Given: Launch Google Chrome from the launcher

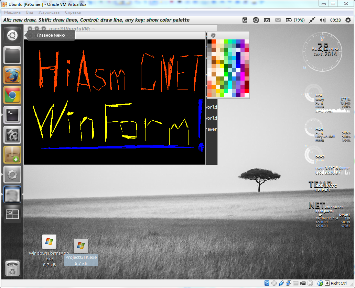Looking at the screenshot, I should (x=12, y=95).
